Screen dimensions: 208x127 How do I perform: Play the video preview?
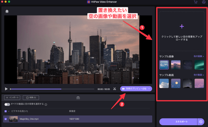pos(6,89)
